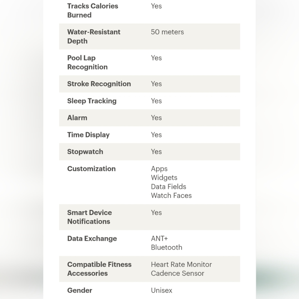299x299 pixels.
Task: Click the Smart Device Notifications label
Action: coord(89,217)
